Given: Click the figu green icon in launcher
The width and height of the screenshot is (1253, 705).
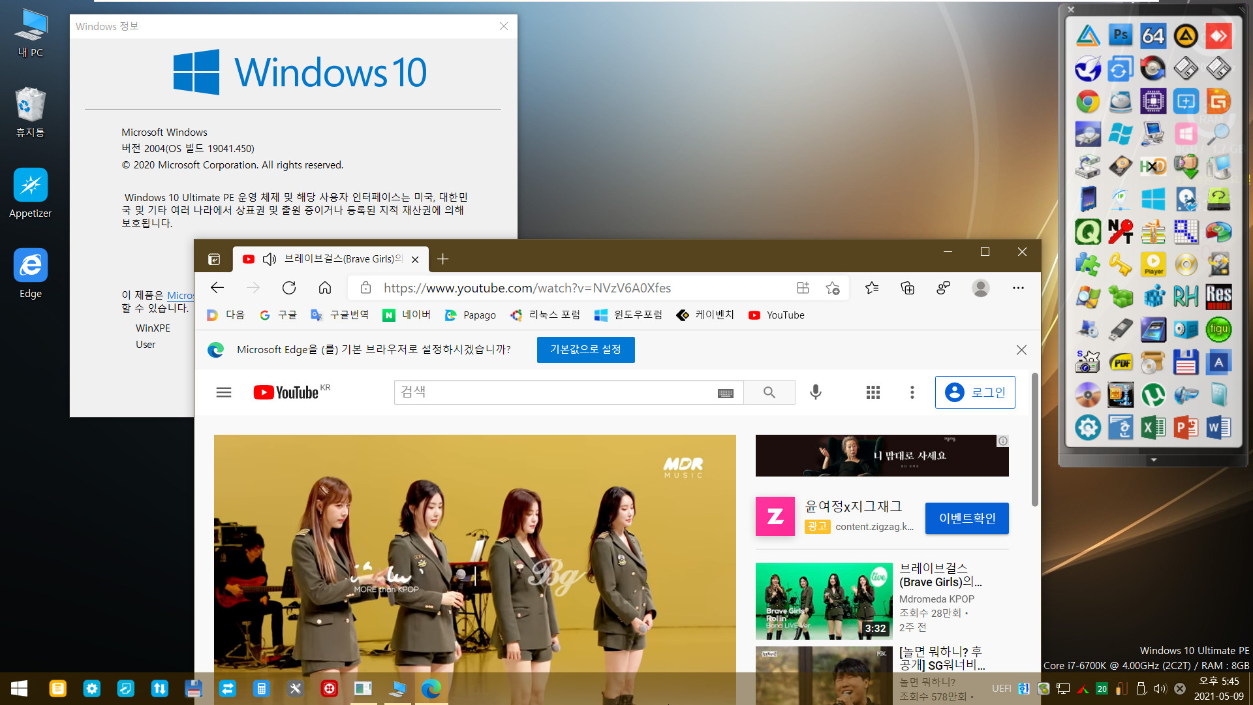Looking at the screenshot, I should (x=1218, y=330).
